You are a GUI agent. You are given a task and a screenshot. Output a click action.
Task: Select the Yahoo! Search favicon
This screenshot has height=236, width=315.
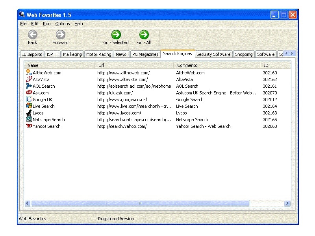29,126
